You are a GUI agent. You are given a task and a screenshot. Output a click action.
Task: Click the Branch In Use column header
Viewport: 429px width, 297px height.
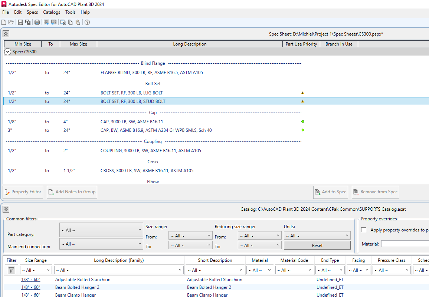pyautogui.click(x=339, y=44)
